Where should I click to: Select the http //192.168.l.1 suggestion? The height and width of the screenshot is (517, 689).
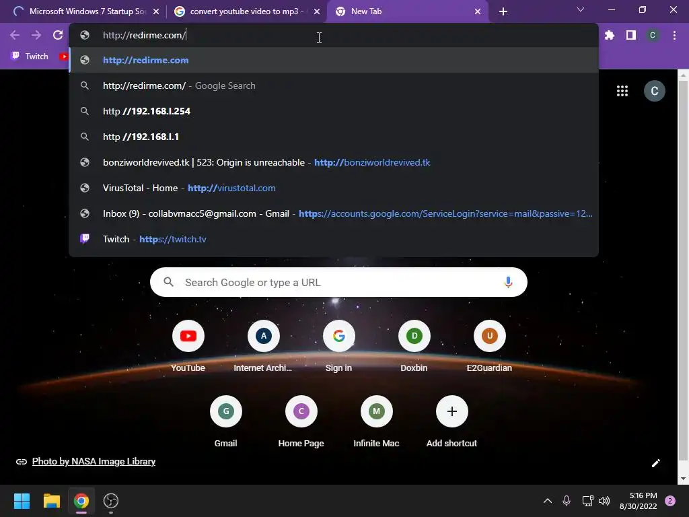coord(334,137)
